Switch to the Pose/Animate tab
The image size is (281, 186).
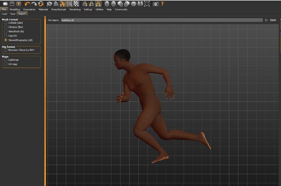point(59,9)
